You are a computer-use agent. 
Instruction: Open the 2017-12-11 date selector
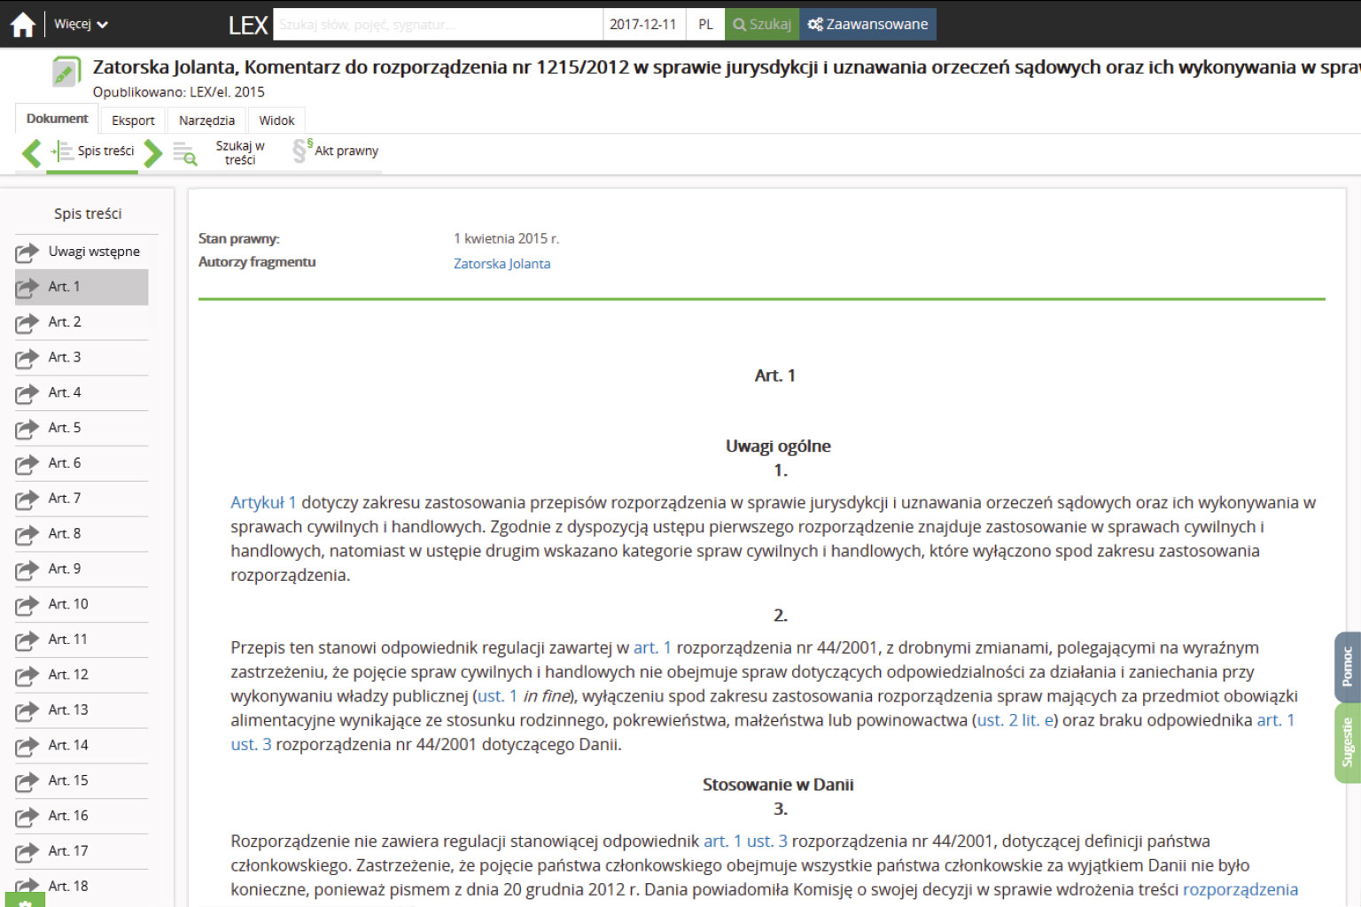pyautogui.click(x=642, y=25)
